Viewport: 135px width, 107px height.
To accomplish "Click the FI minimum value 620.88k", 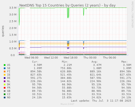I will click(x=66, y=72).
